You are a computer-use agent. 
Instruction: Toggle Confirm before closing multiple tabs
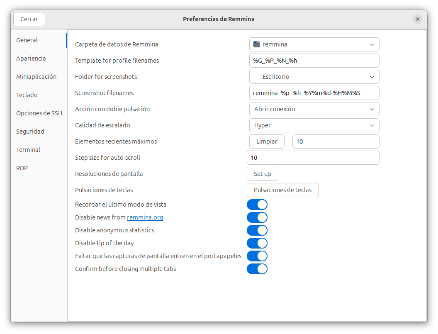[257, 269]
